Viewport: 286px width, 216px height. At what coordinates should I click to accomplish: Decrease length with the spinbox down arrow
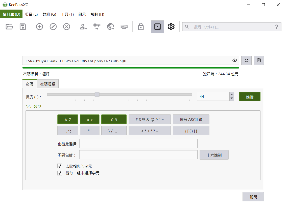[x=232, y=99]
